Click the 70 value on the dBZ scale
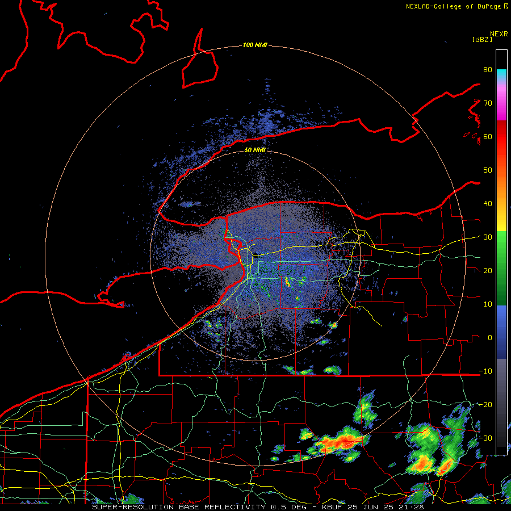The width and height of the screenshot is (511, 511). click(488, 103)
